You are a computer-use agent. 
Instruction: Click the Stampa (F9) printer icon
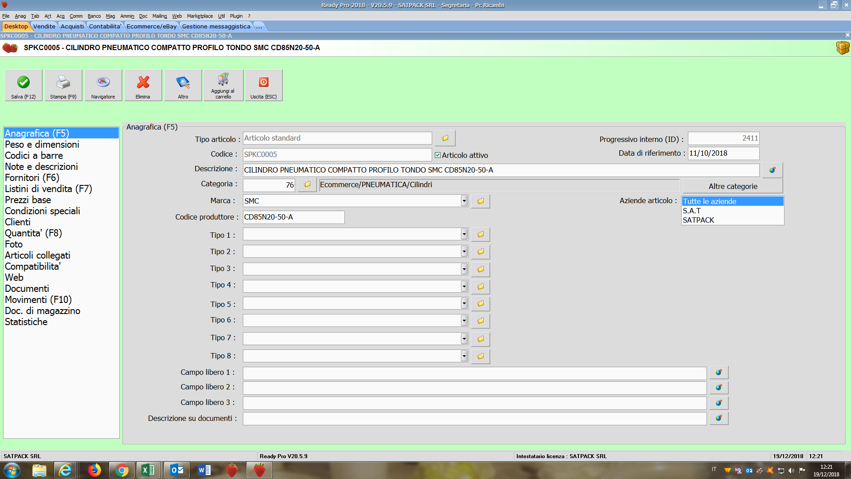tap(63, 82)
